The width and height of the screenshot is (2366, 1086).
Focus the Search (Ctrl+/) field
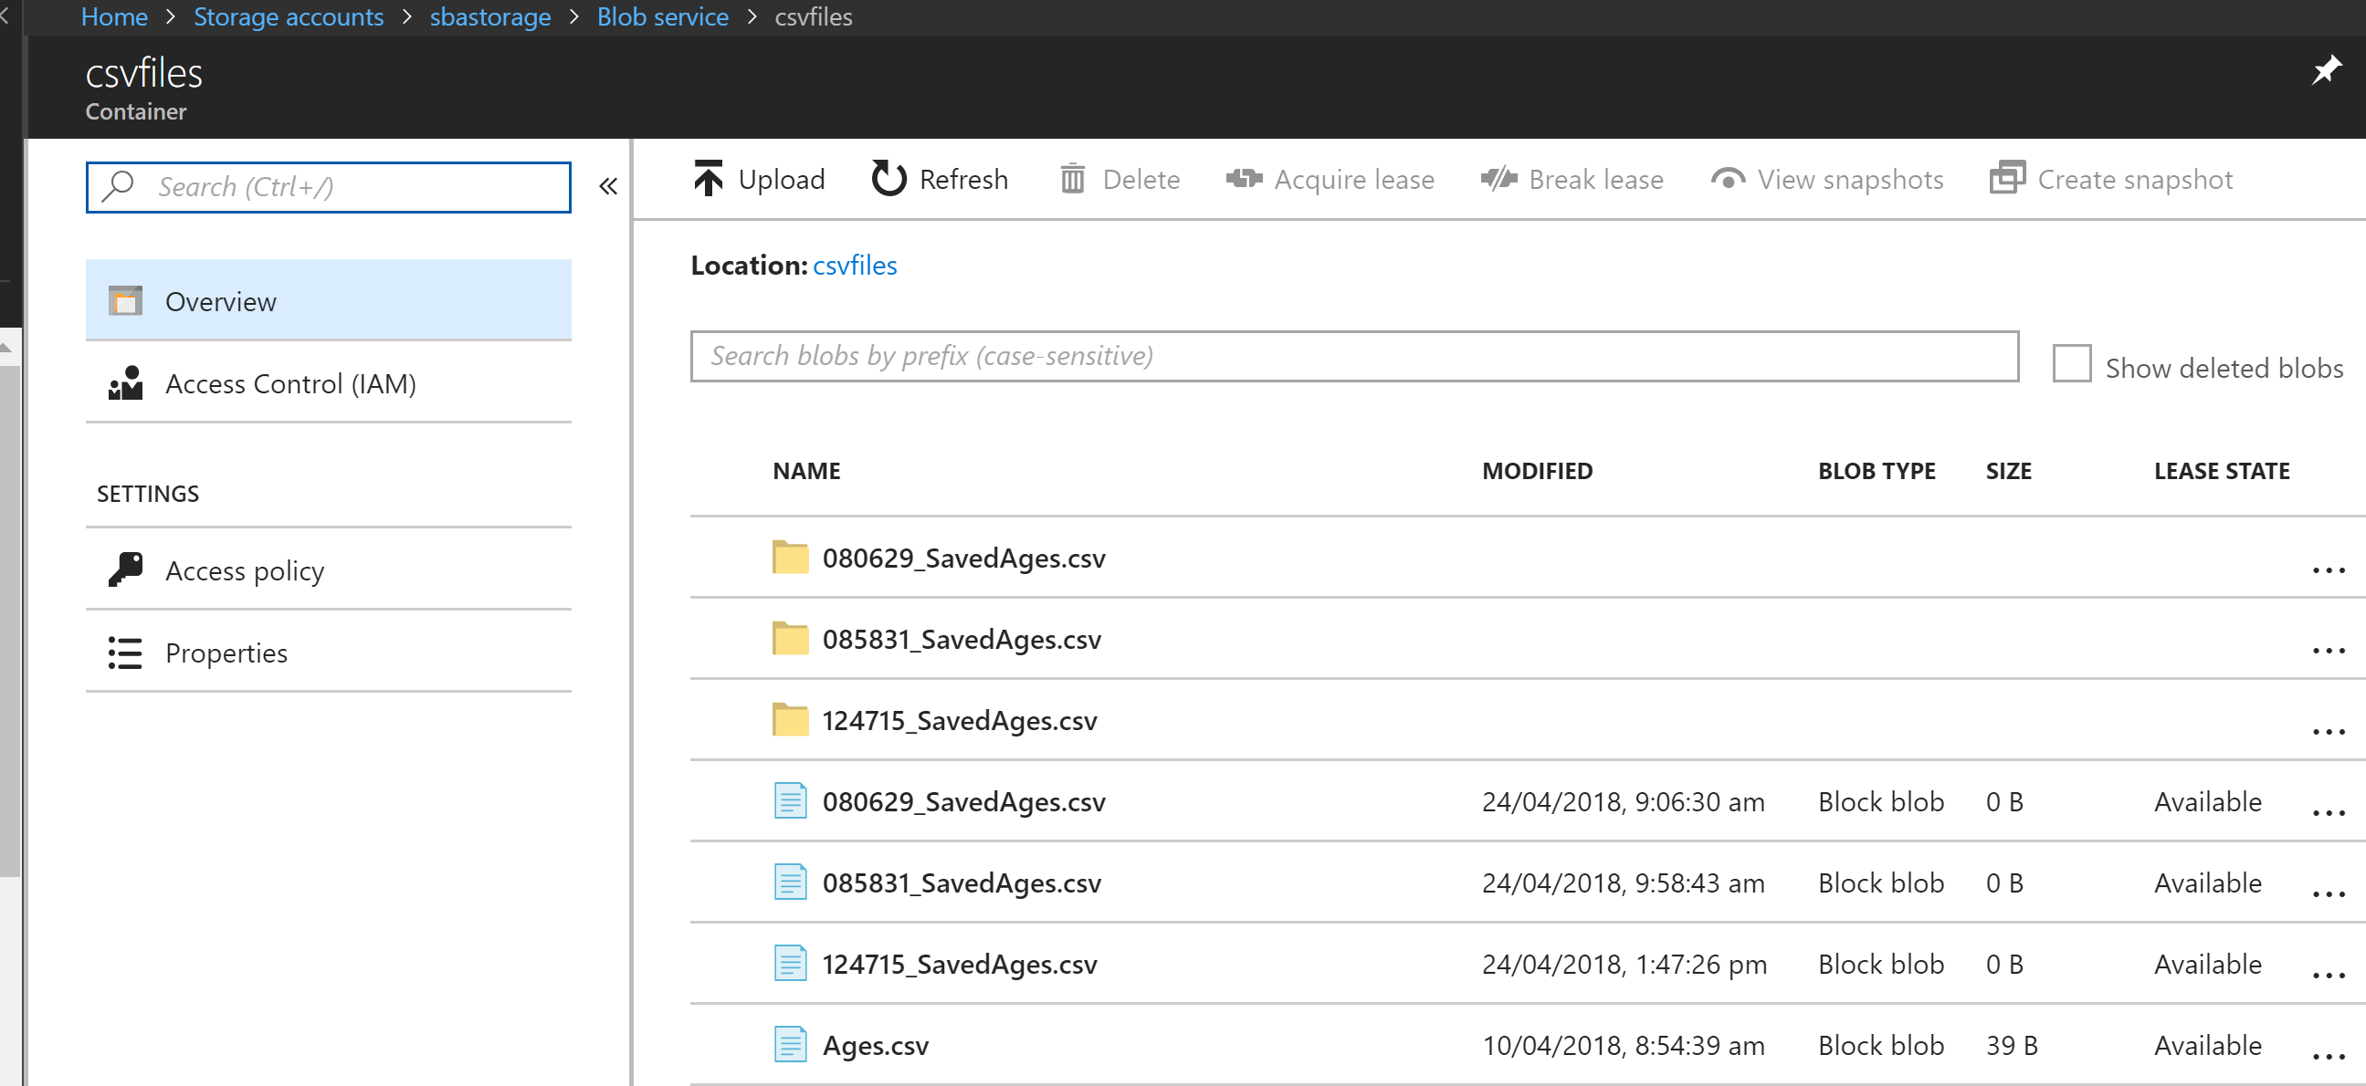pos(328,187)
